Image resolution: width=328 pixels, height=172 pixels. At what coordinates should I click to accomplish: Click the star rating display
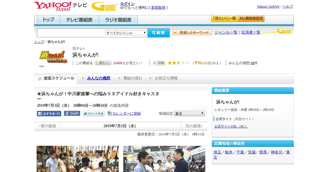tap(178, 63)
